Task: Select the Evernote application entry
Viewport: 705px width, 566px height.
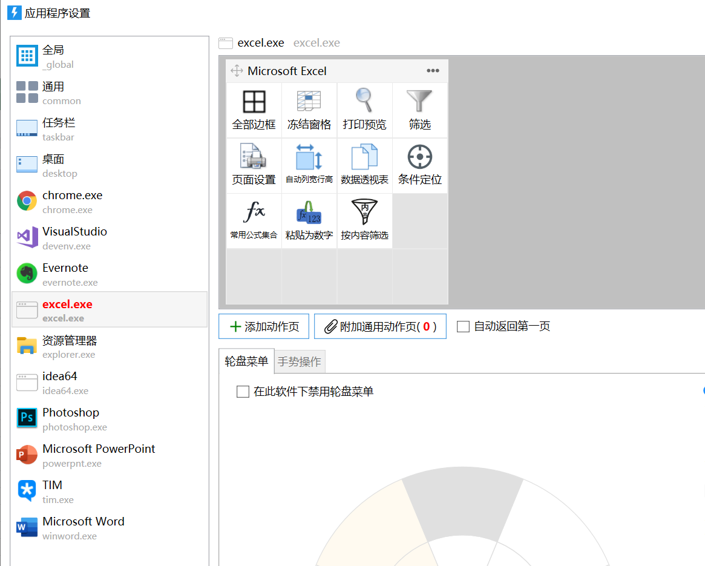Action: pos(110,274)
